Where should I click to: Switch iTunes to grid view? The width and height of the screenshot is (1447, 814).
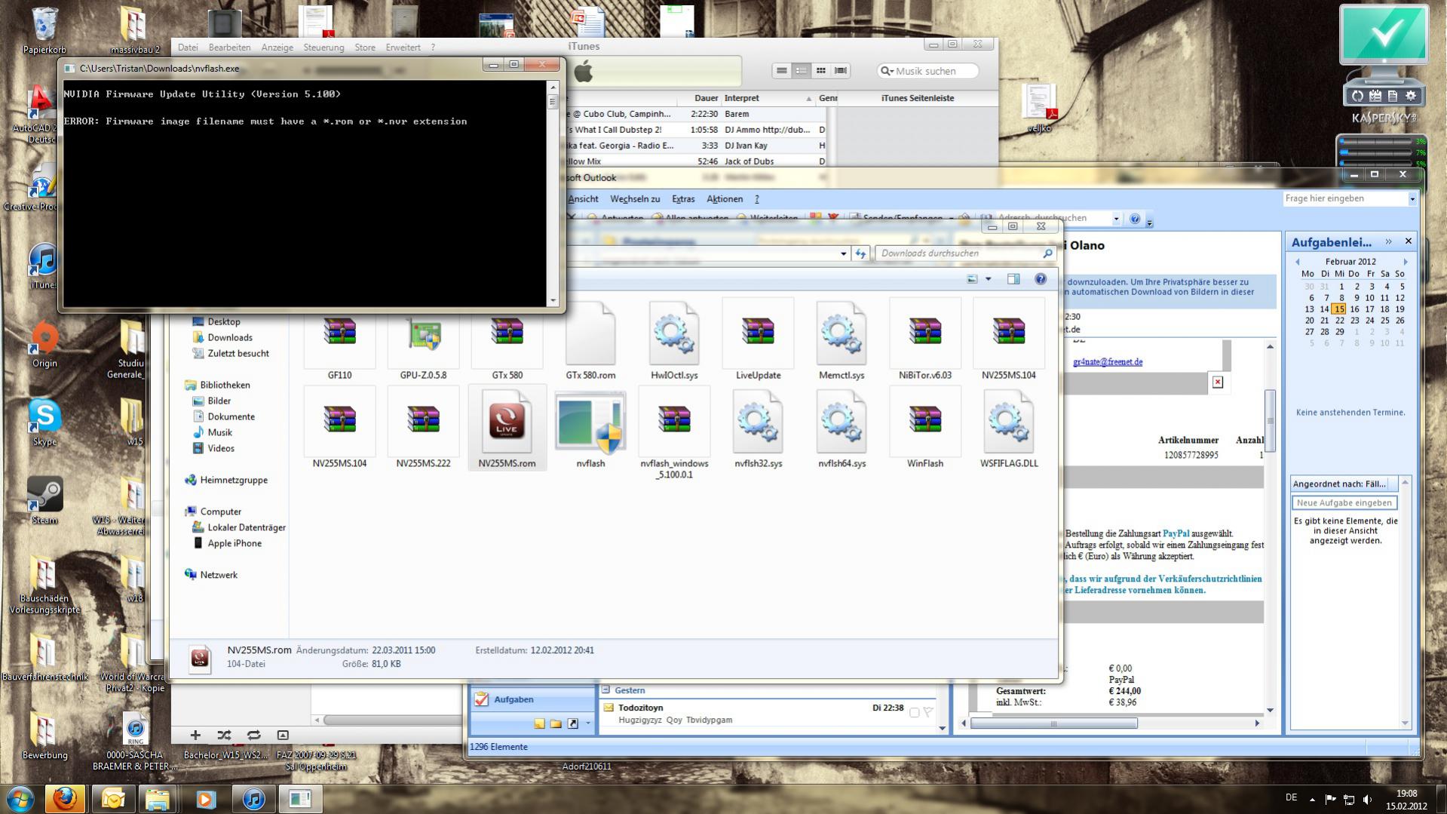point(821,71)
